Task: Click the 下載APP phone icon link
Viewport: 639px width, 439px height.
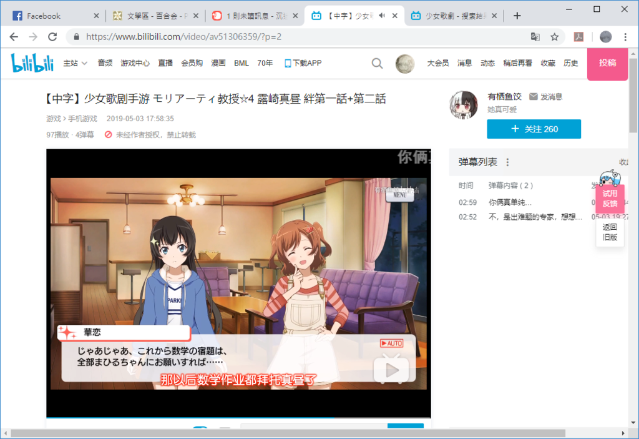Action: (303, 63)
